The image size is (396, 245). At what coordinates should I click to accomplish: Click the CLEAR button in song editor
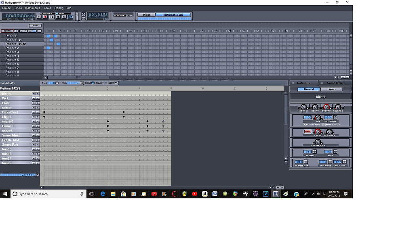[7, 31]
